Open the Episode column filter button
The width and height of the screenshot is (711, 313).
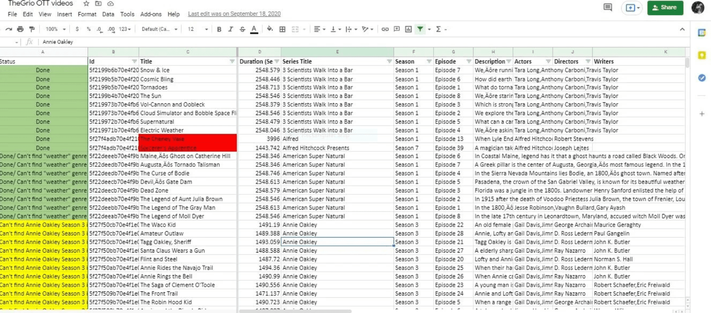pos(468,61)
